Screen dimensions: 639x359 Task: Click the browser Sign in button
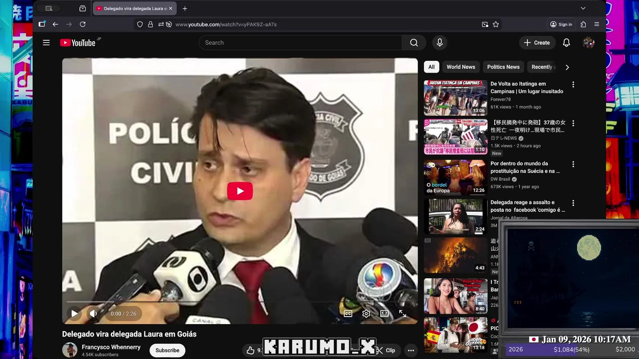(561, 24)
